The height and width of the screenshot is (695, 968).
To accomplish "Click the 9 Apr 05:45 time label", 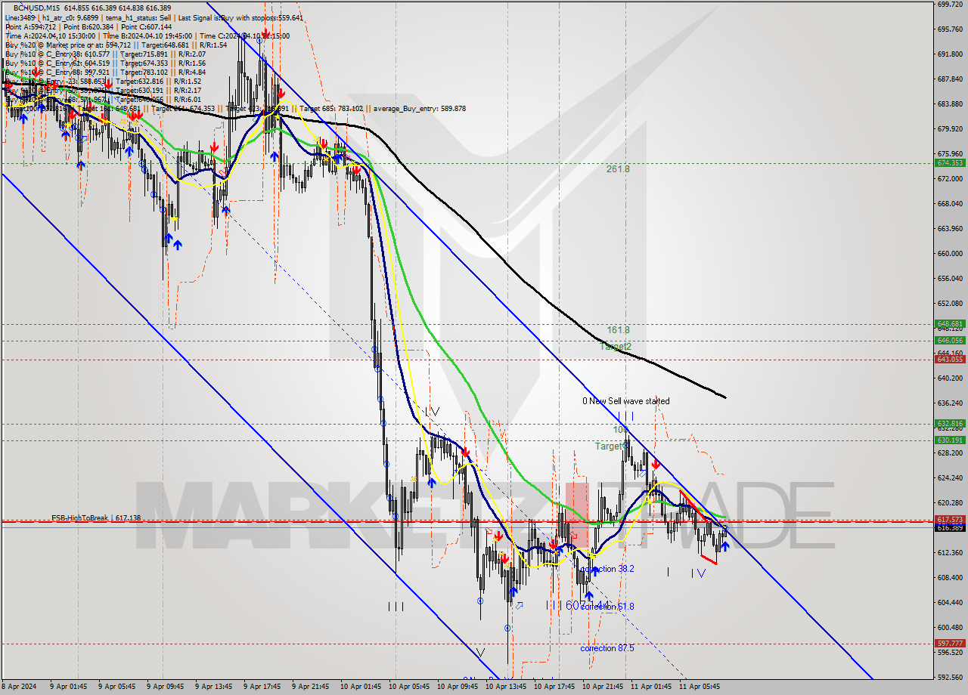I will (117, 687).
